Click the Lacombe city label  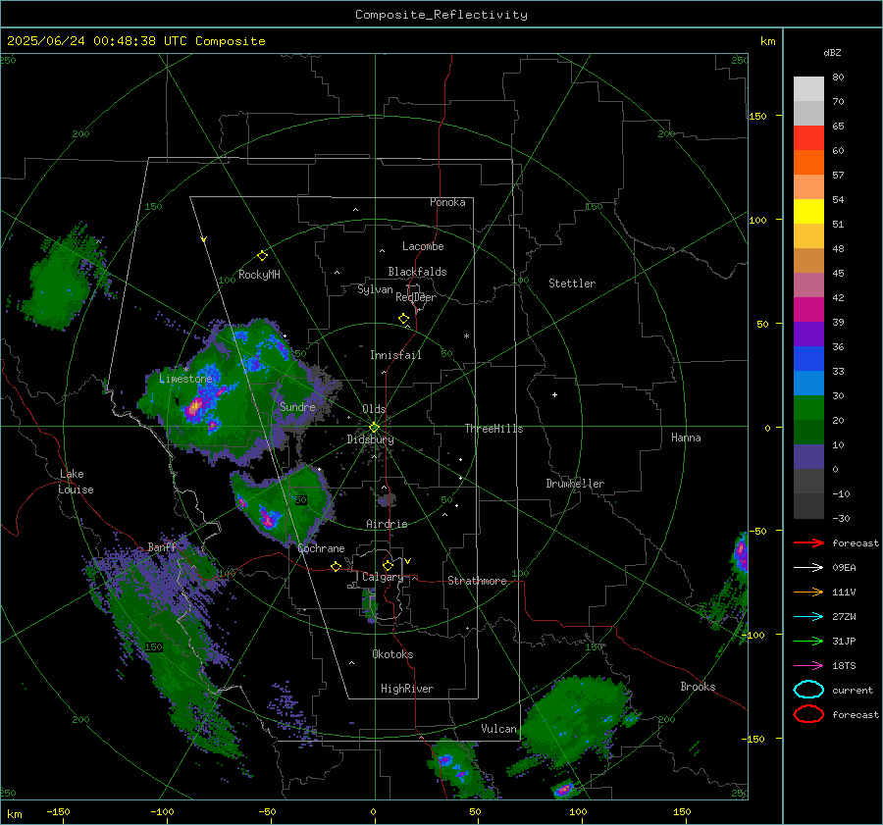point(423,246)
